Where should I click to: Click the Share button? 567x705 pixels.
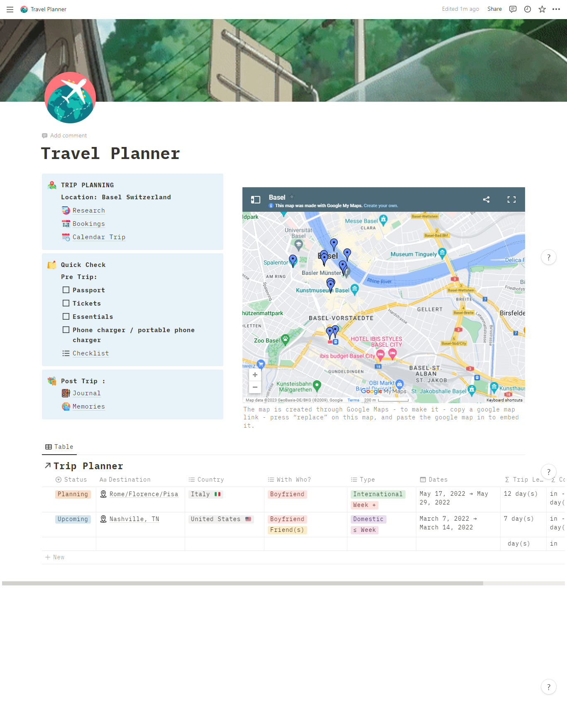tap(494, 9)
